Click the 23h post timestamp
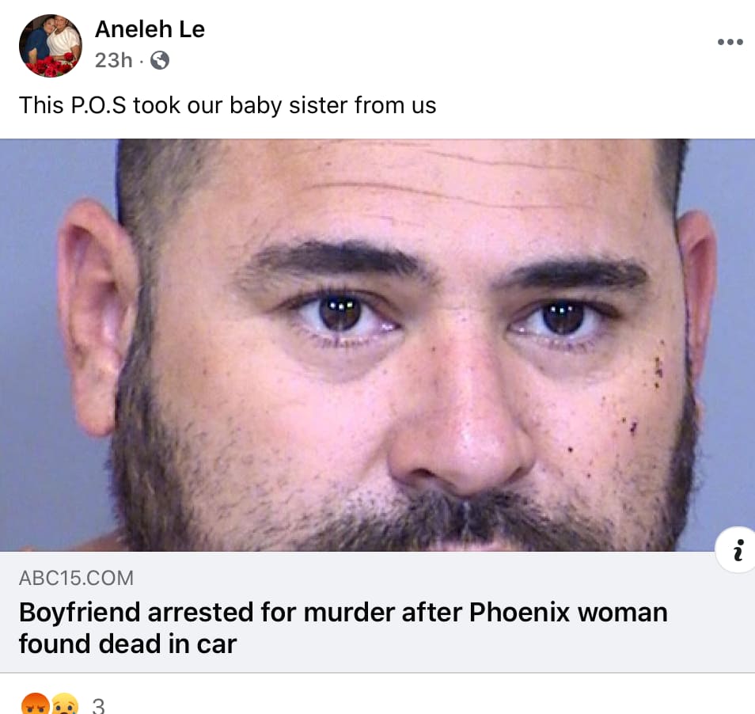 click(114, 61)
